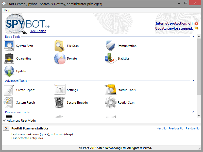Launch the Rootkit Scan gear icon
This screenshot has width=203, height=152.
(x=110, y=103)
